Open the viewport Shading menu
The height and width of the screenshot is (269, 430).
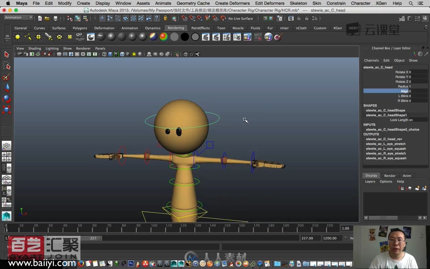[35, 48]
